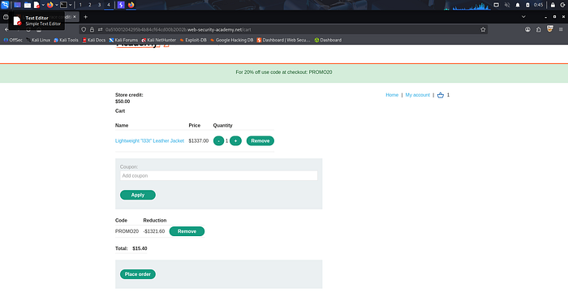Focus the running Firefox window in taskbar
Screen dimensions: 568x297
[131, 5]
